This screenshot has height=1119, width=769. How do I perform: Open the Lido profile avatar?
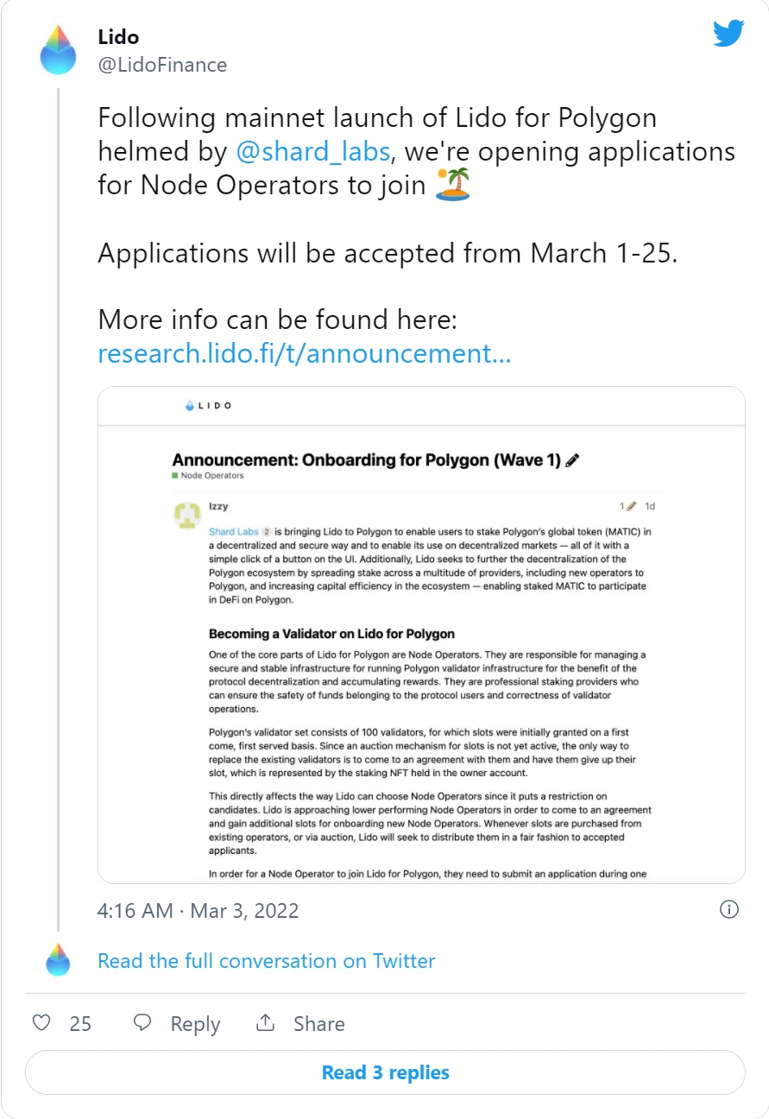[58, 48]
